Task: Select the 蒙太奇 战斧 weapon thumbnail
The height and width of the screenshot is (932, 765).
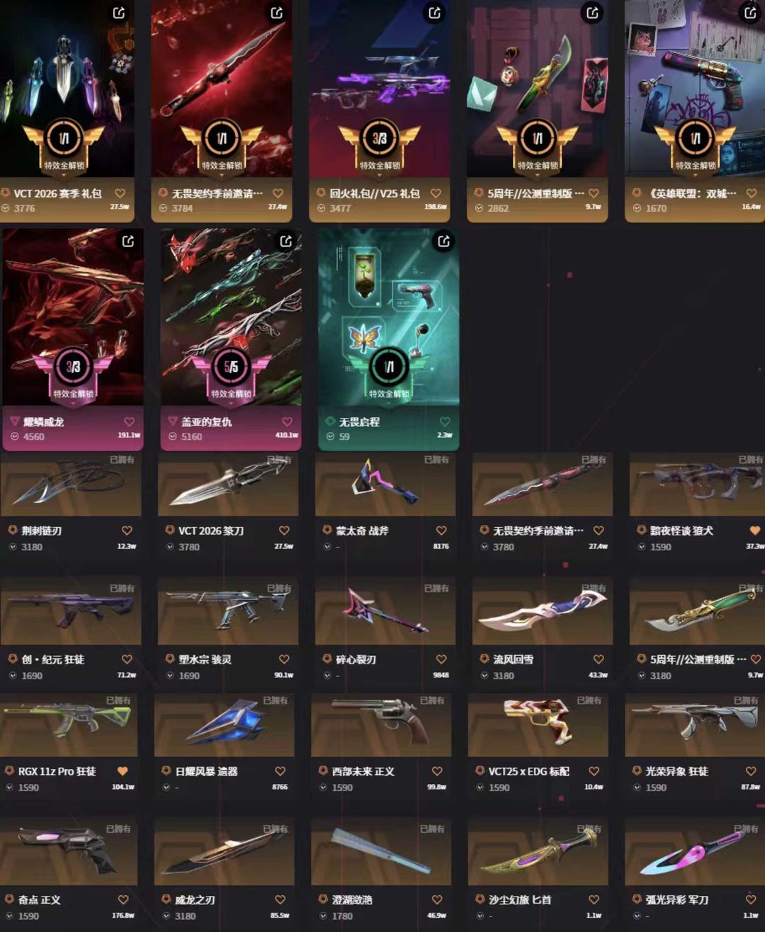Action: 385,484
